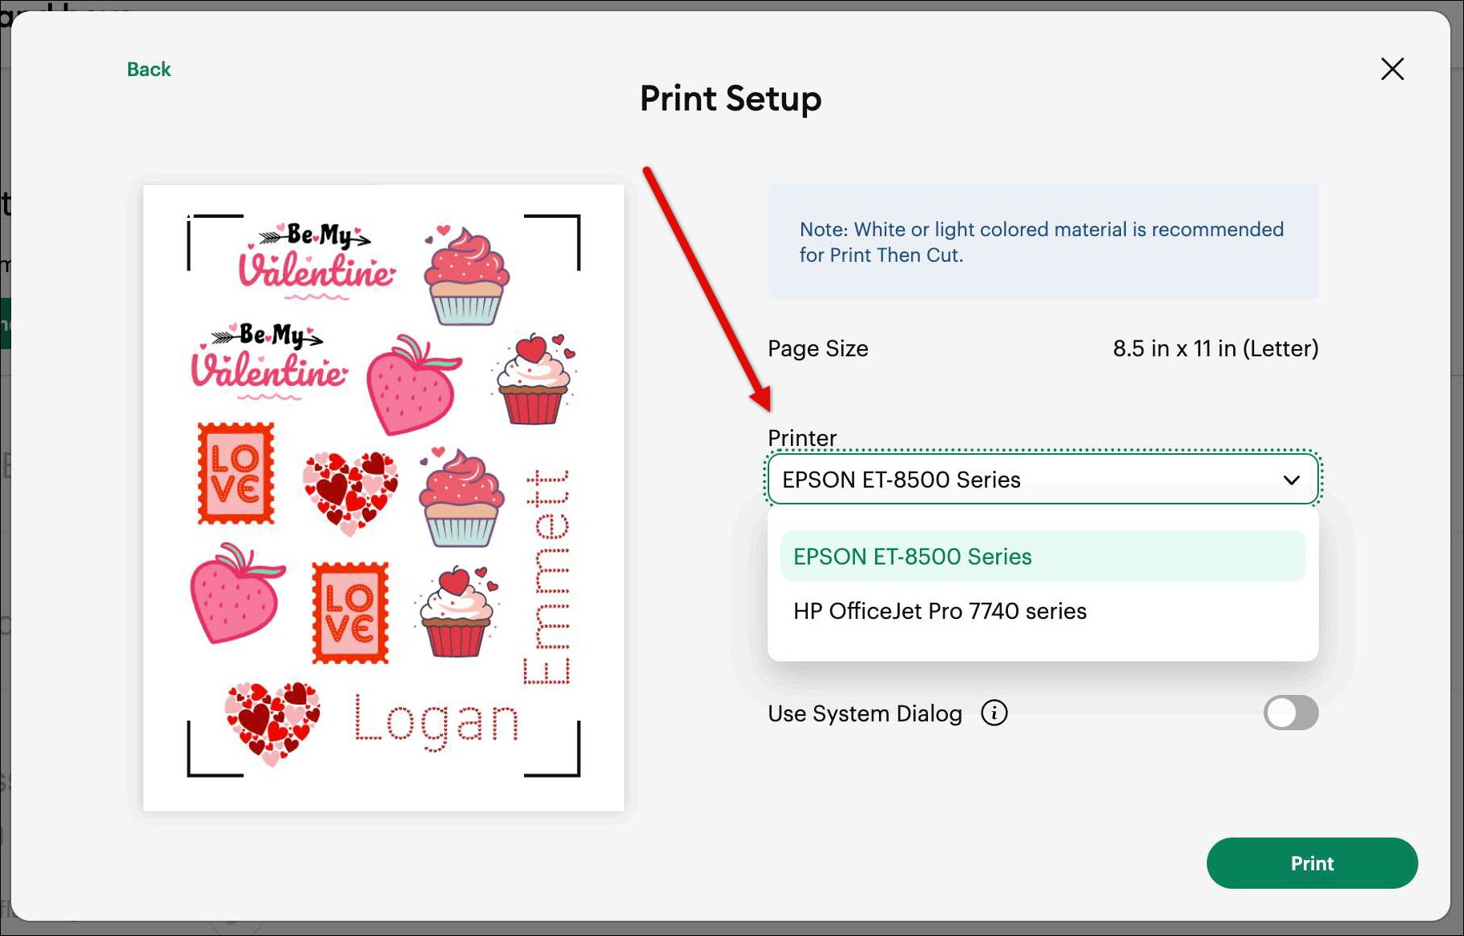
Task: Click the Use System Dialog info icon
Action: coord(994,713)
